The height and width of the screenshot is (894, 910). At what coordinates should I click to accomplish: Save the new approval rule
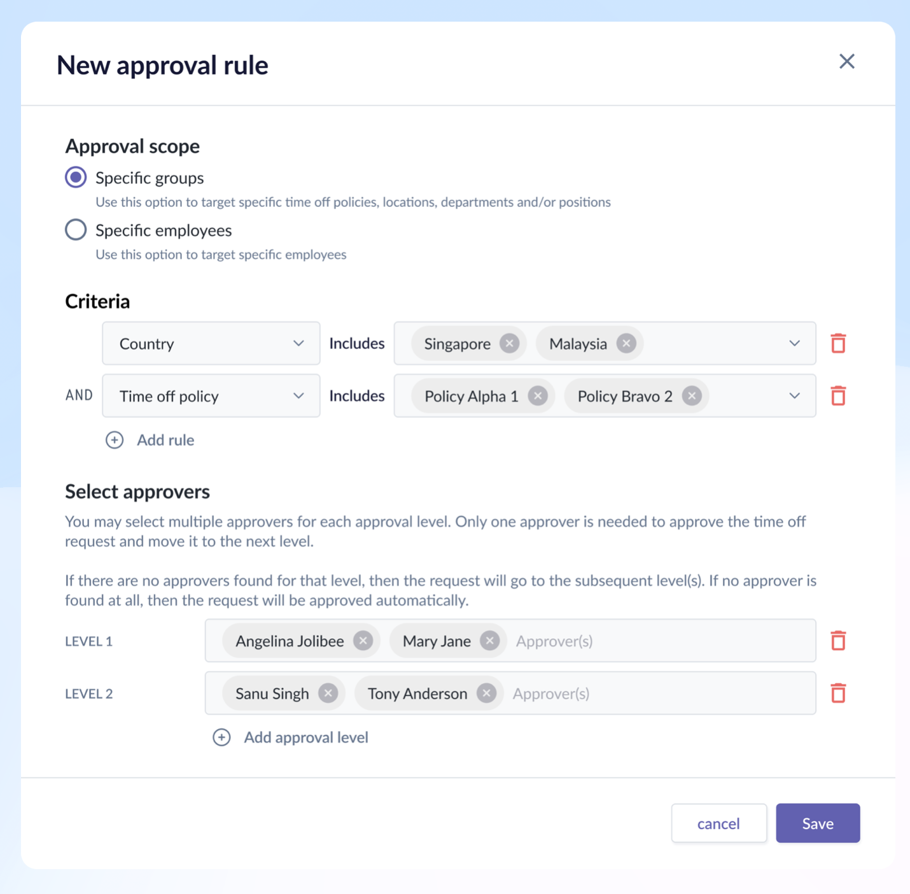pos(818,823)
